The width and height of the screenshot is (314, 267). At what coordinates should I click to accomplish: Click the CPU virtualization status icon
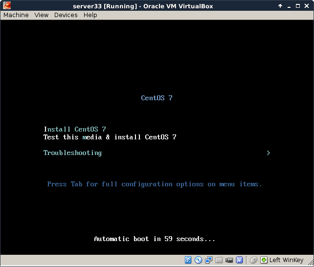point(239,260)
